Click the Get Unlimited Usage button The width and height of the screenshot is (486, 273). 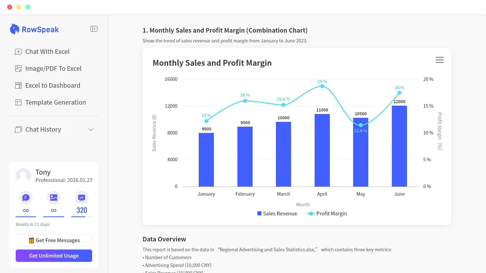click(54, 256)
